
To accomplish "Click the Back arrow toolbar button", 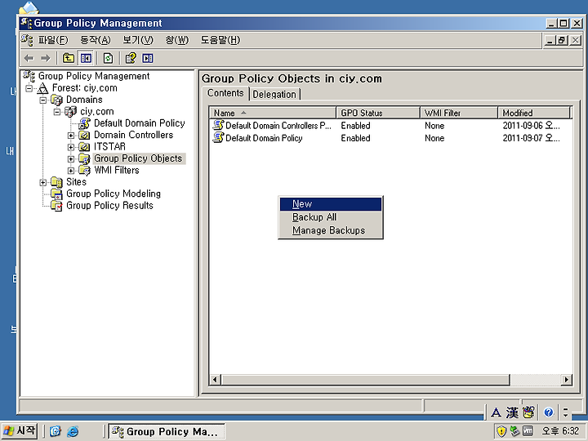I will pos(29,58).
